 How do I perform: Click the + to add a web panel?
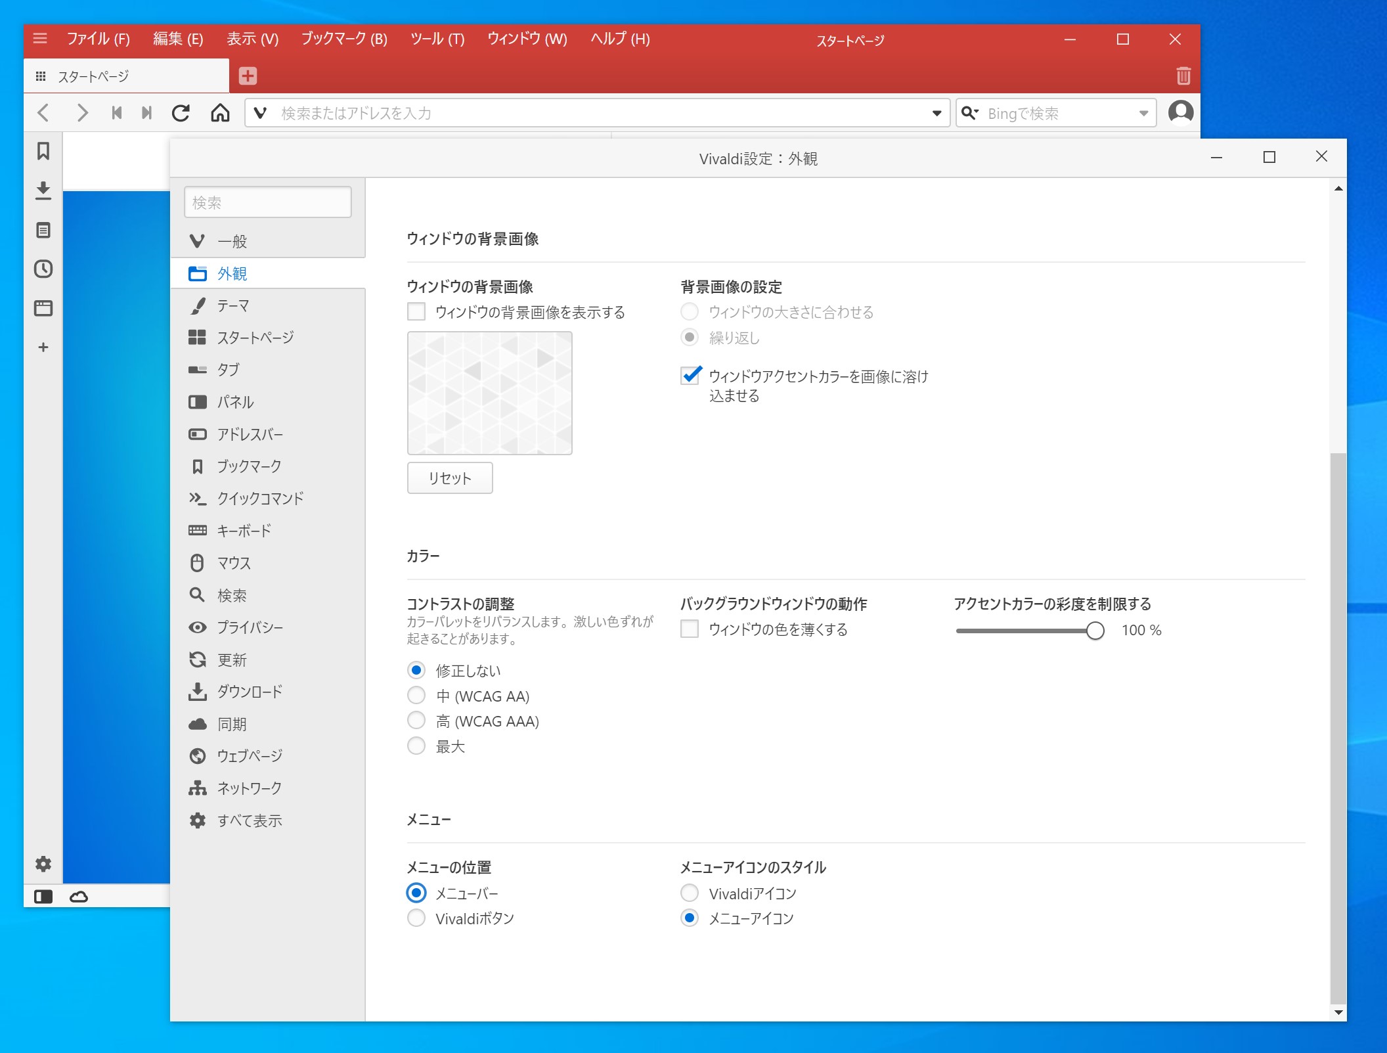pyautogui.click(x=43, y=347)
